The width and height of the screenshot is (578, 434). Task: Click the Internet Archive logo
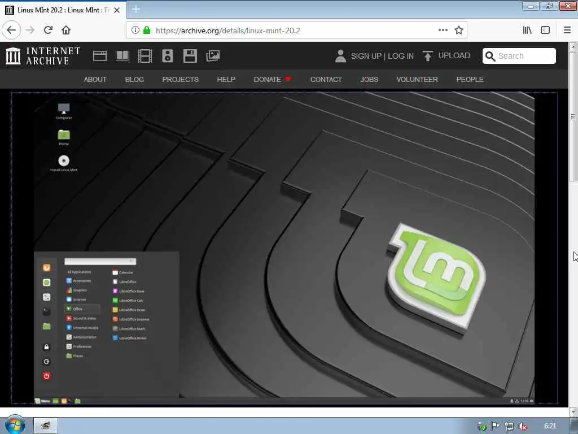(43, 56)
